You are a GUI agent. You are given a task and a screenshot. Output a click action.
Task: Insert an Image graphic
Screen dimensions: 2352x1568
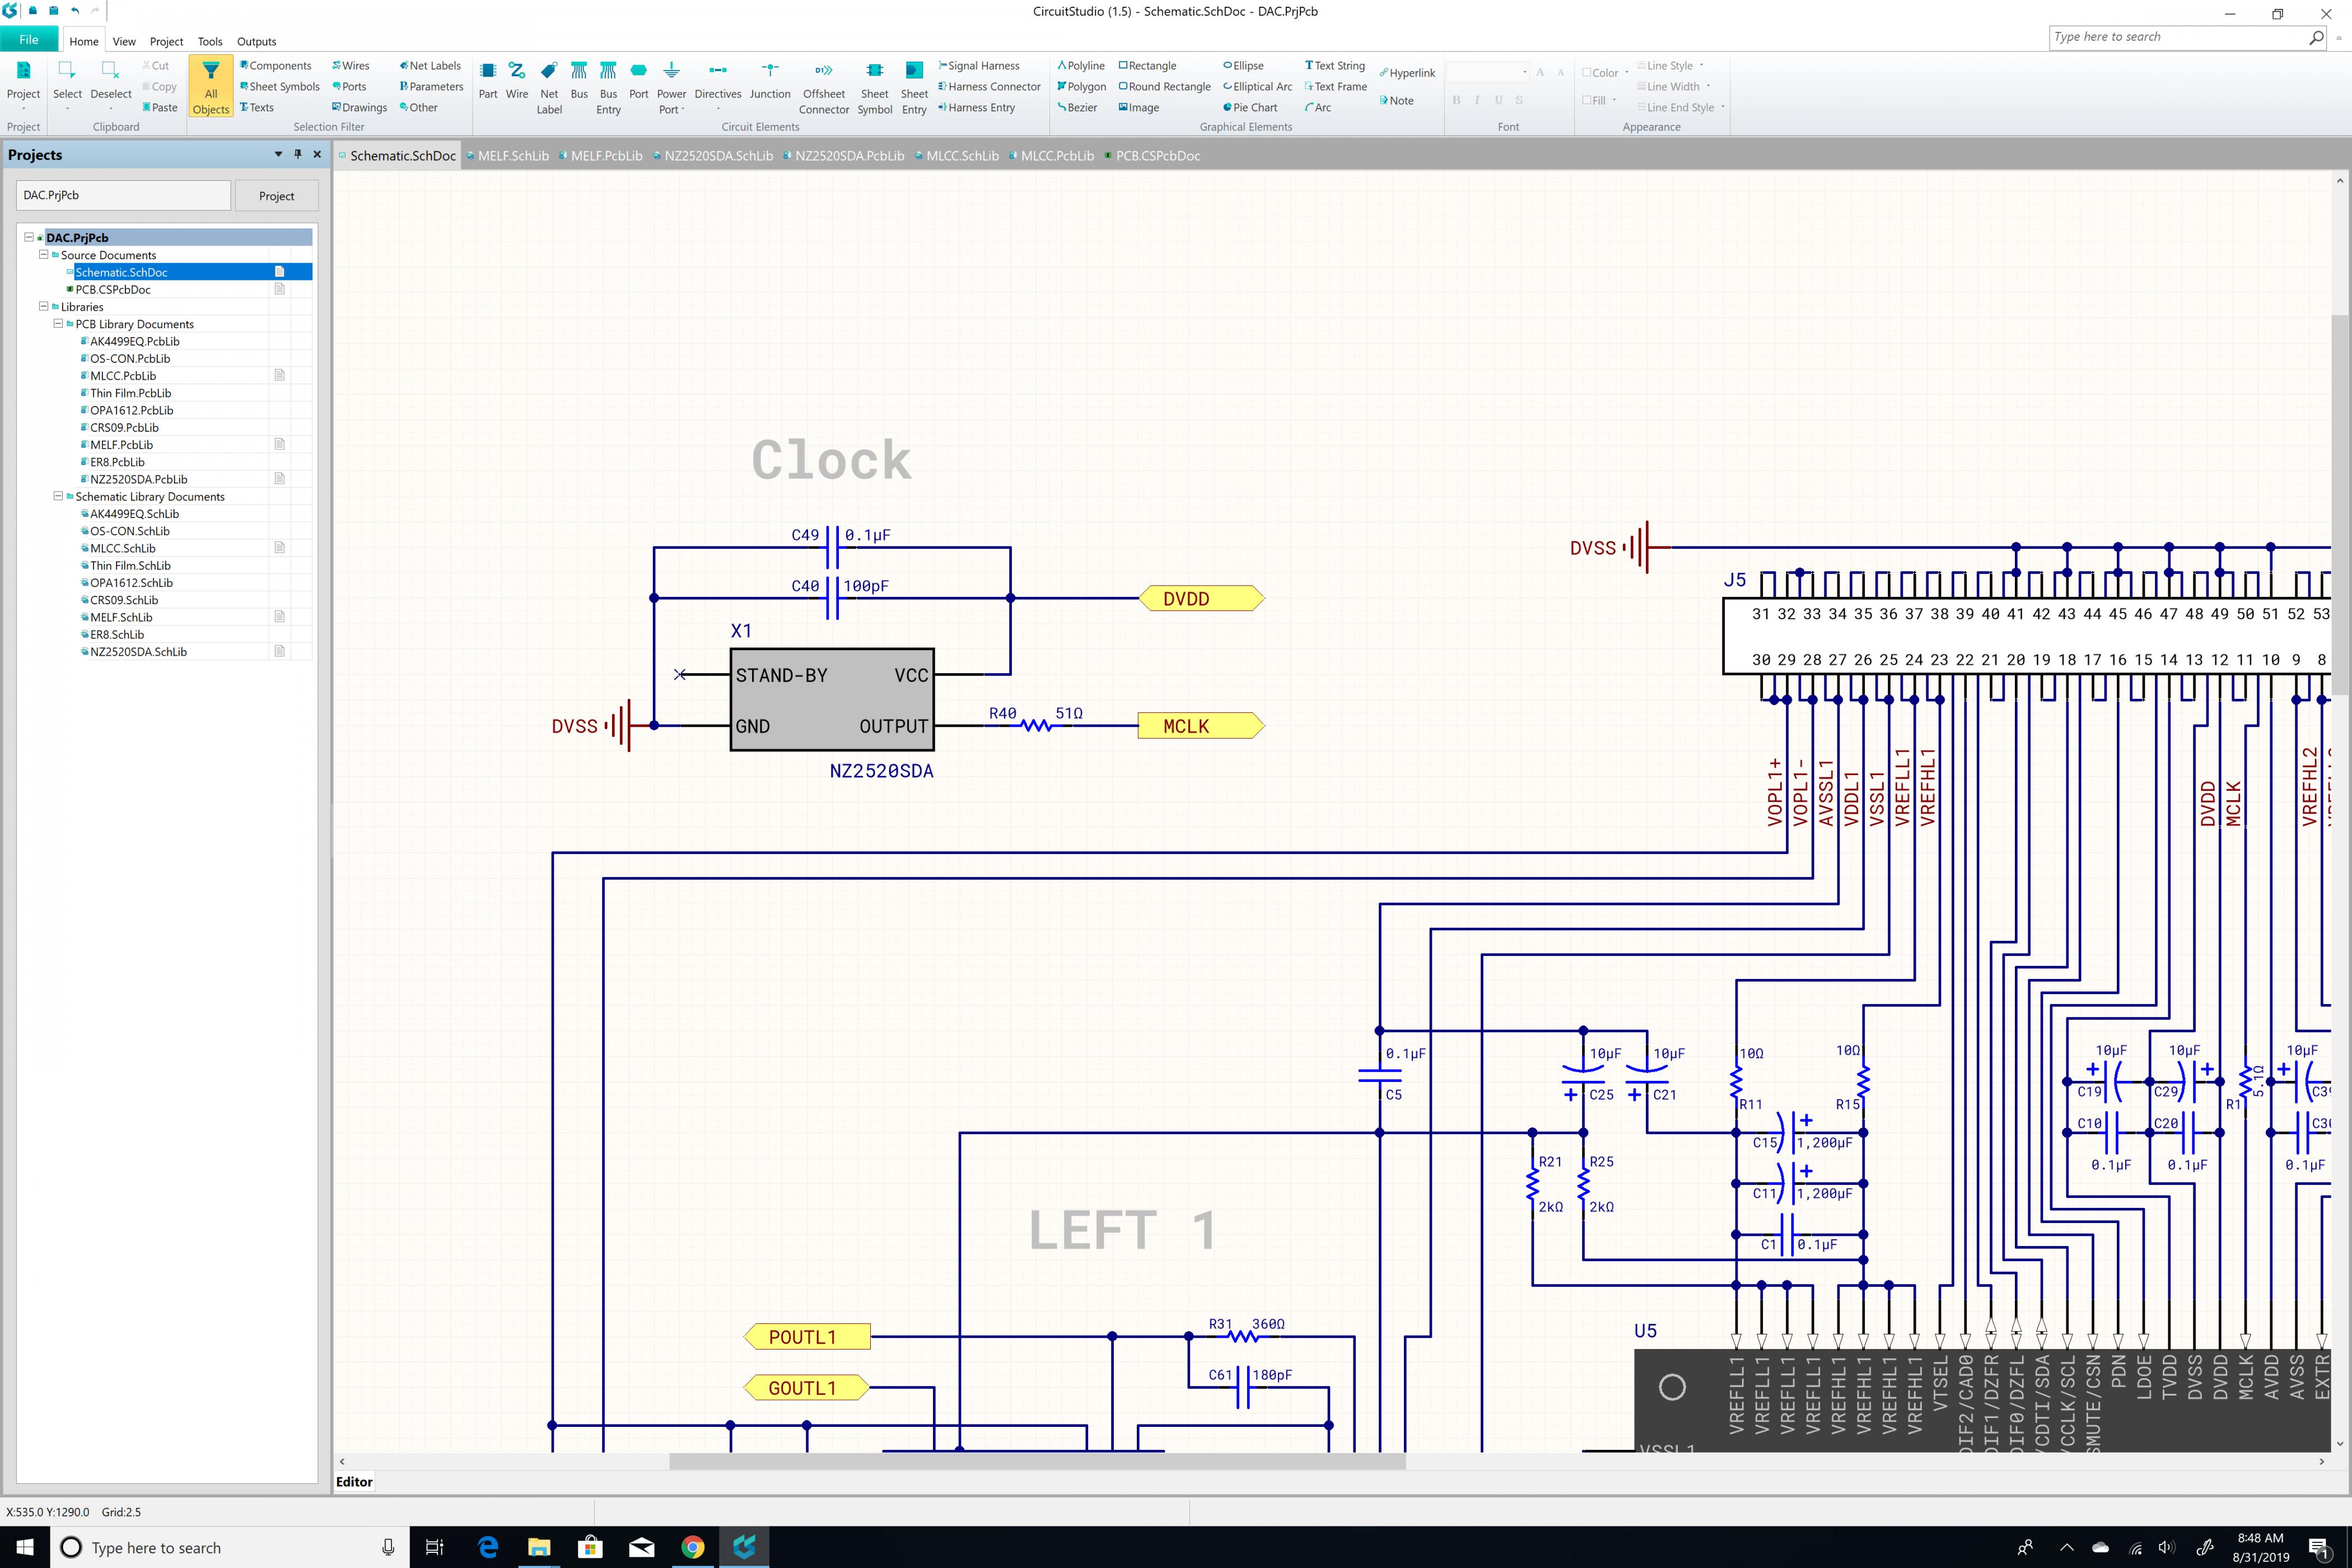coord(1139,108)
